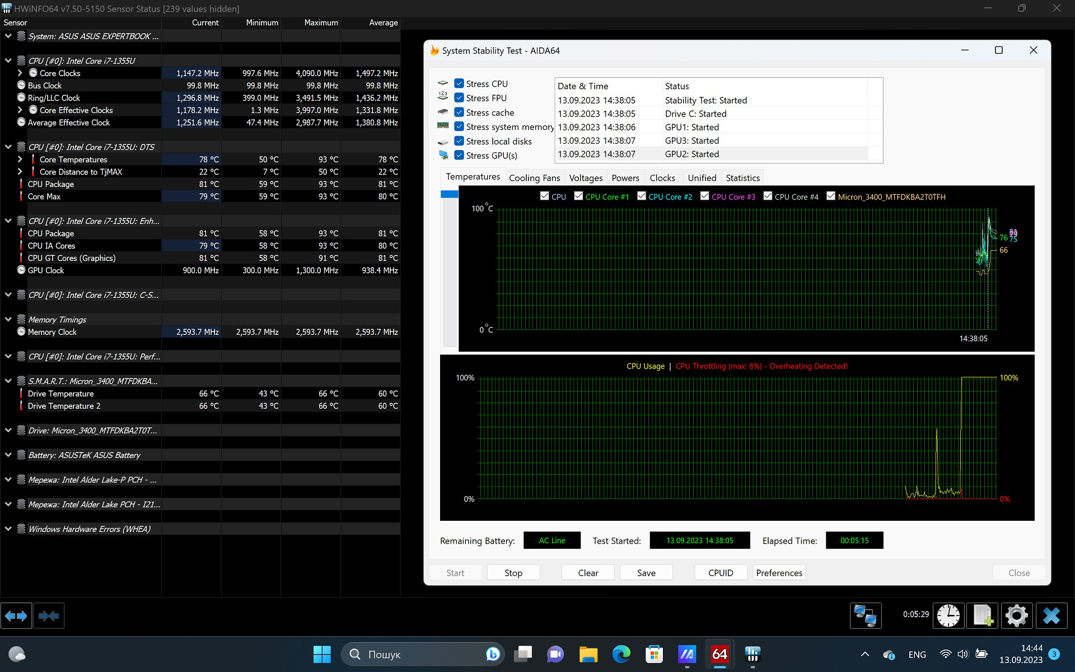Open notification center badge
Viewport: 1075px width, 672px height.
[1054, 654]
